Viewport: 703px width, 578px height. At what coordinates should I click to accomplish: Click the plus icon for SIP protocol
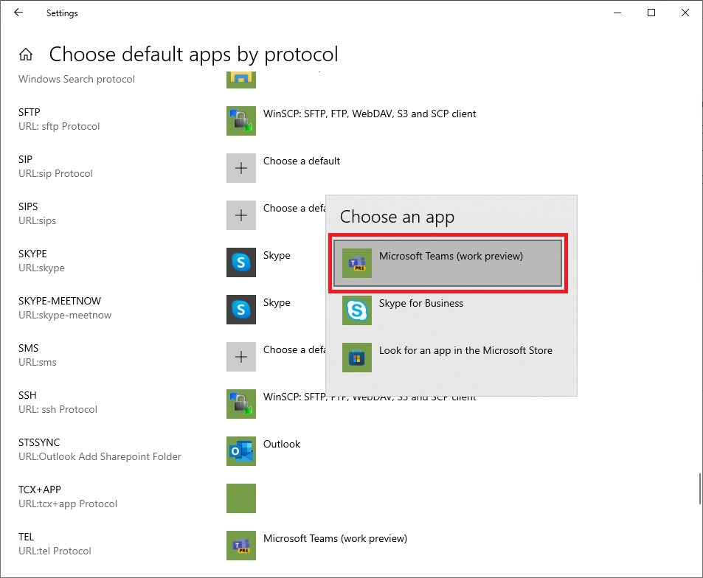240,168
